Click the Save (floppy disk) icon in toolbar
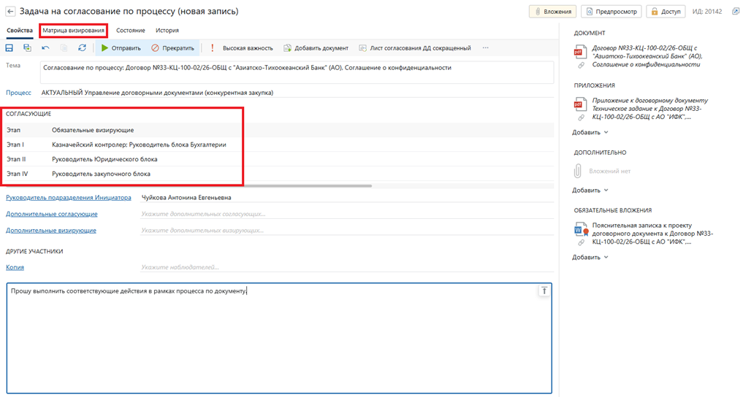The height and width of the screenshot is (397, 743). (x=9, y=48)
